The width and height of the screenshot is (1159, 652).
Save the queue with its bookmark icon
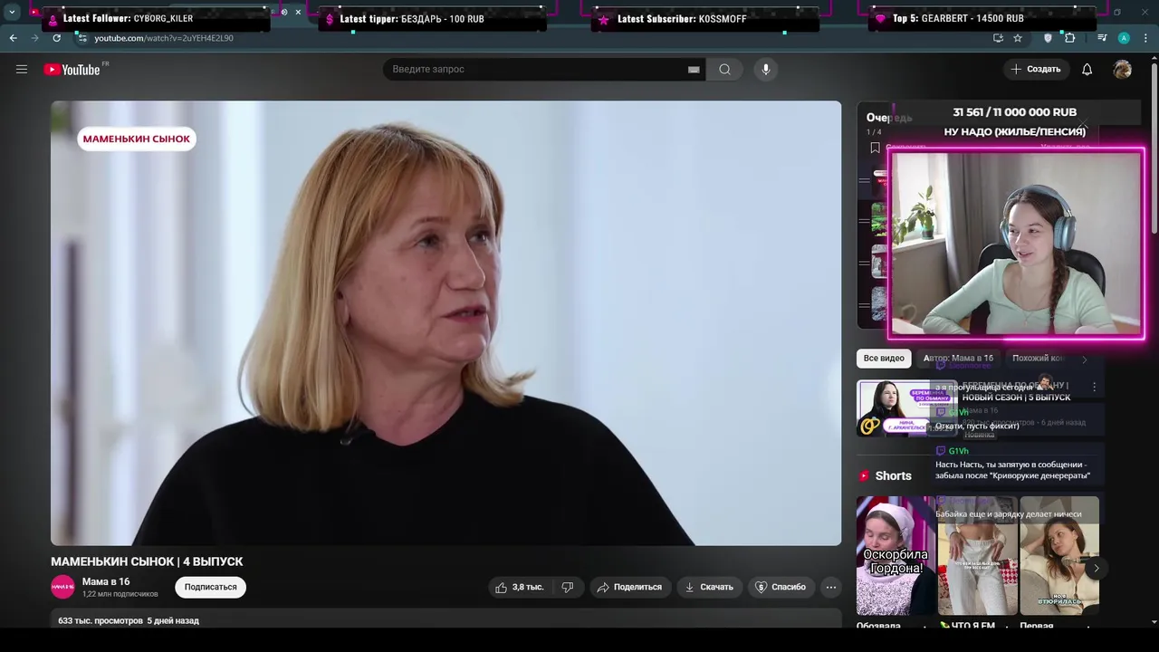875,148
